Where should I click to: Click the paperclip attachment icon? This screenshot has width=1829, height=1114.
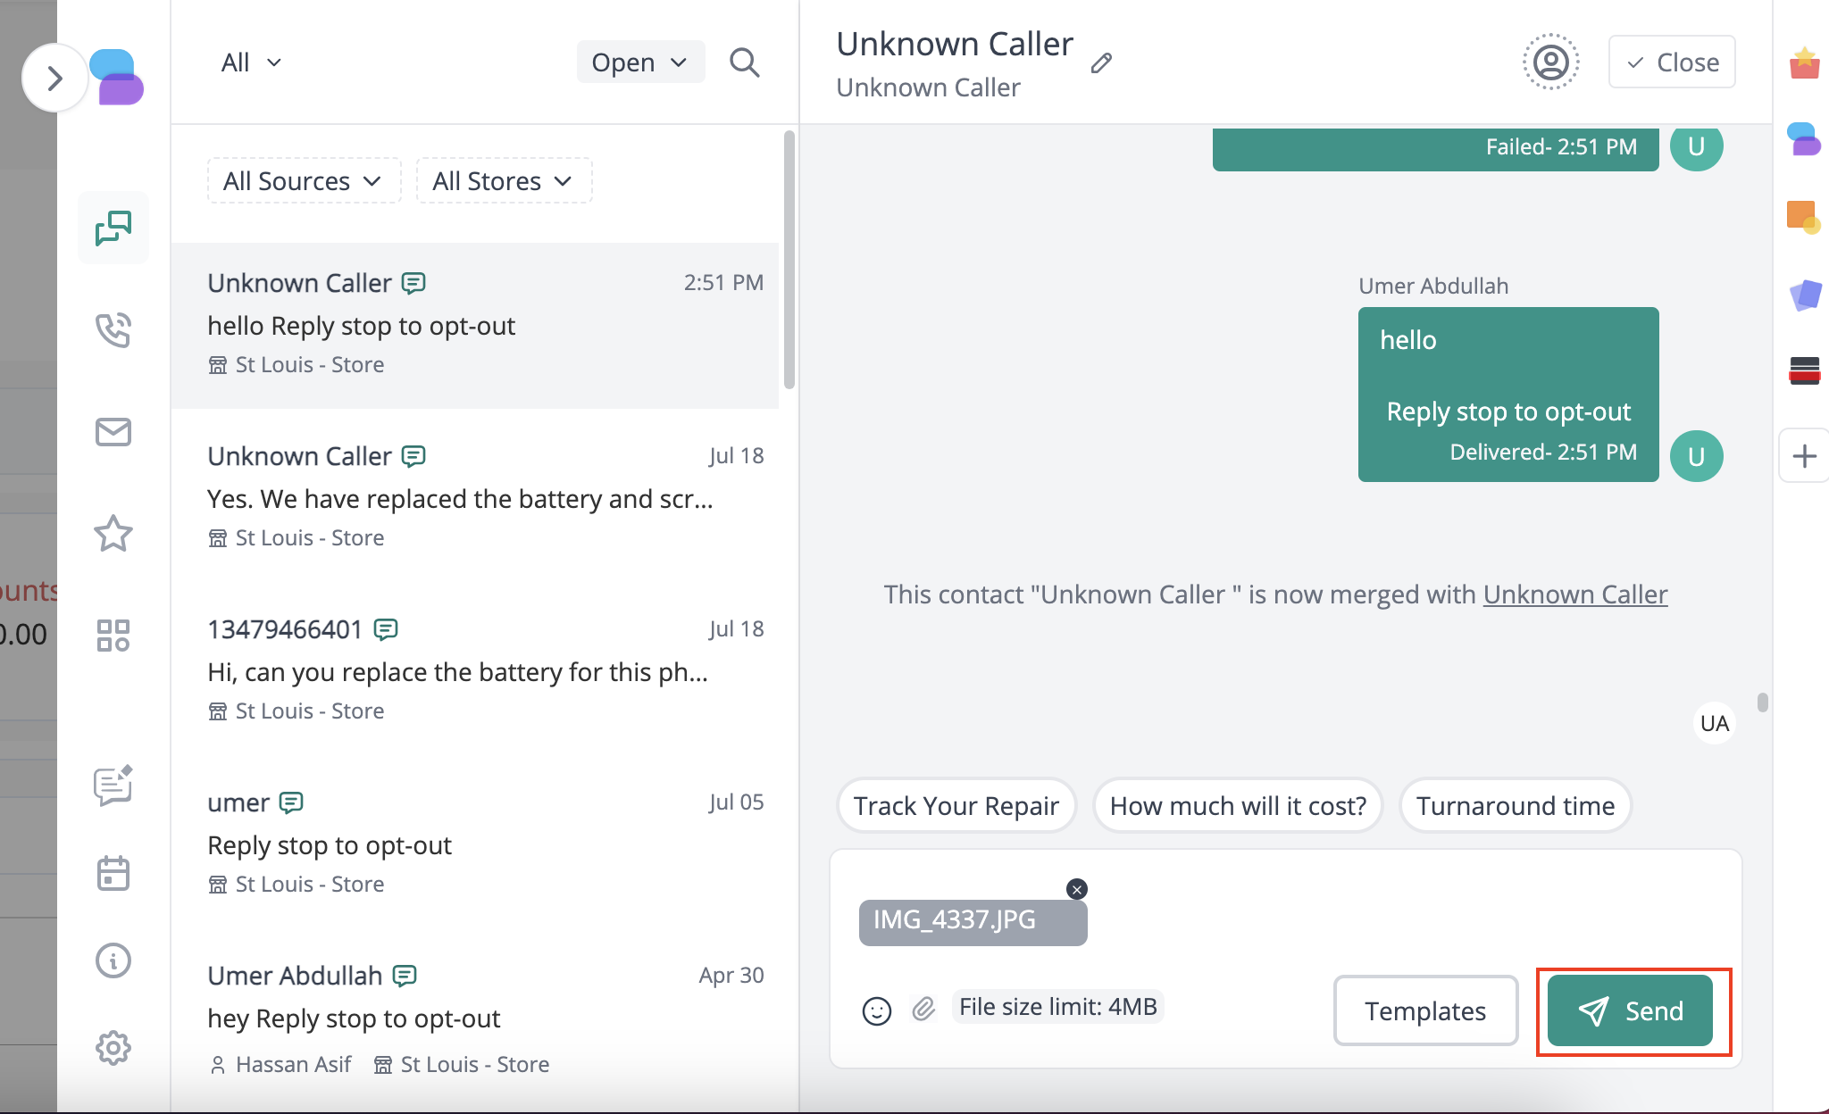click(x=923, y=1009)
